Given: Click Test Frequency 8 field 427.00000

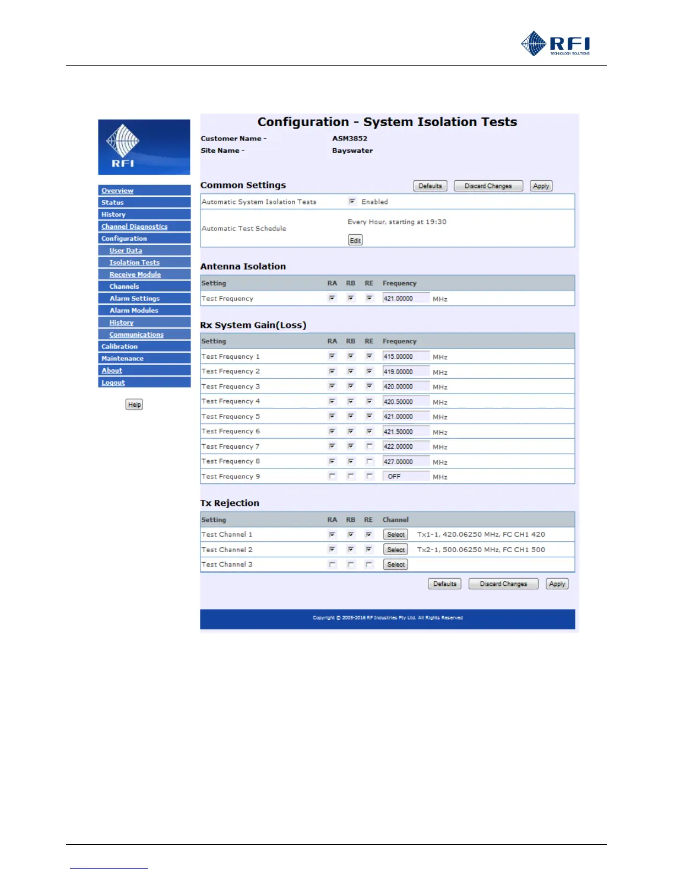Looking at the screenshot, I should tap(406, 461).
